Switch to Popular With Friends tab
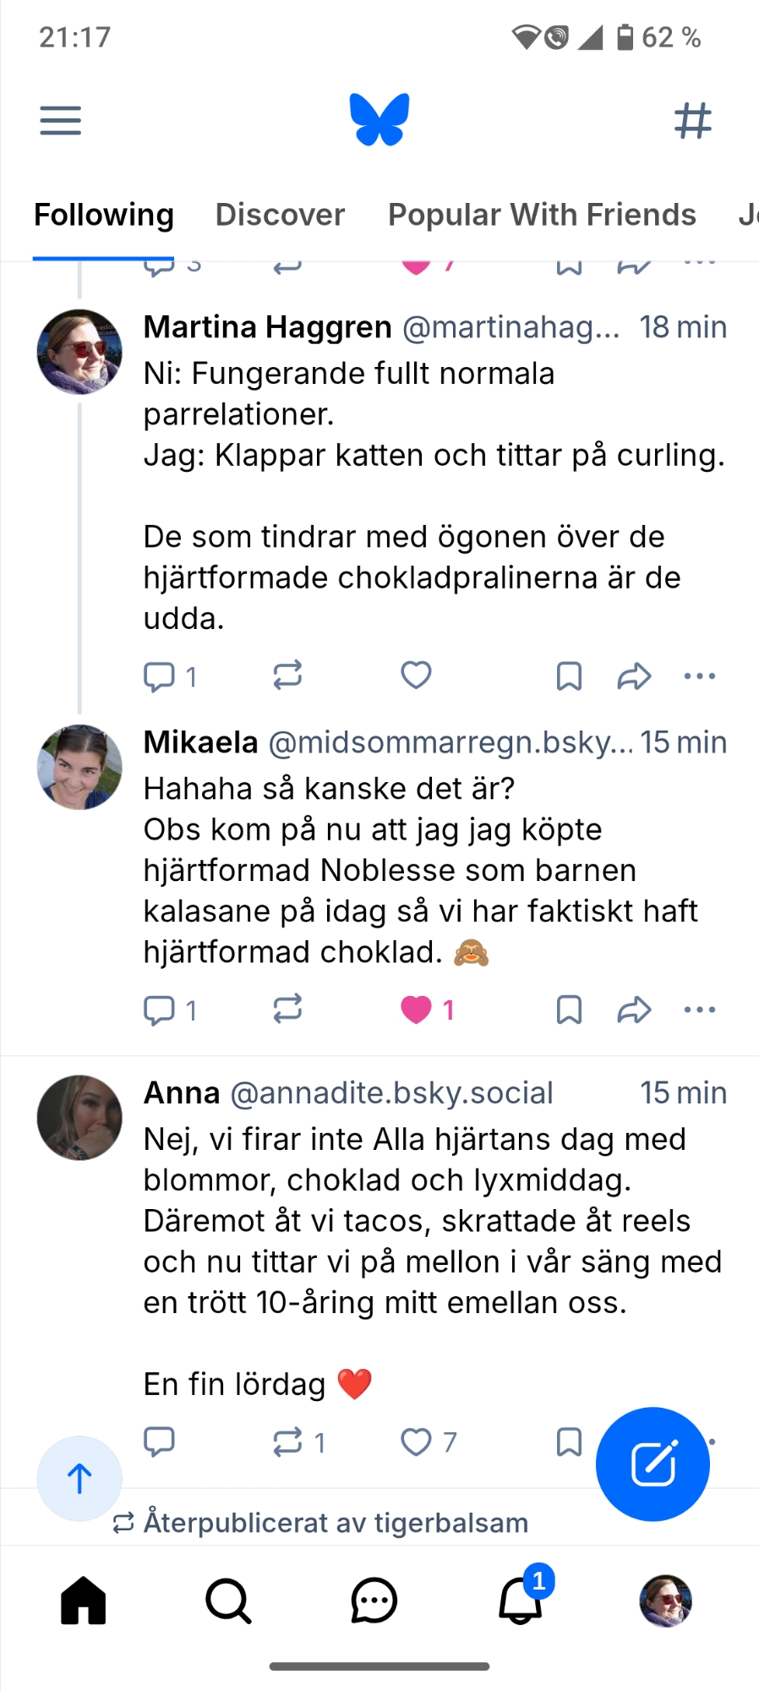The height and width of the screenshot is (1691, 759). click(x=542, y=215)
